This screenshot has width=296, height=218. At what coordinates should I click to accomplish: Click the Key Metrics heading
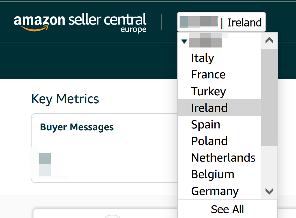pos(65,99)
